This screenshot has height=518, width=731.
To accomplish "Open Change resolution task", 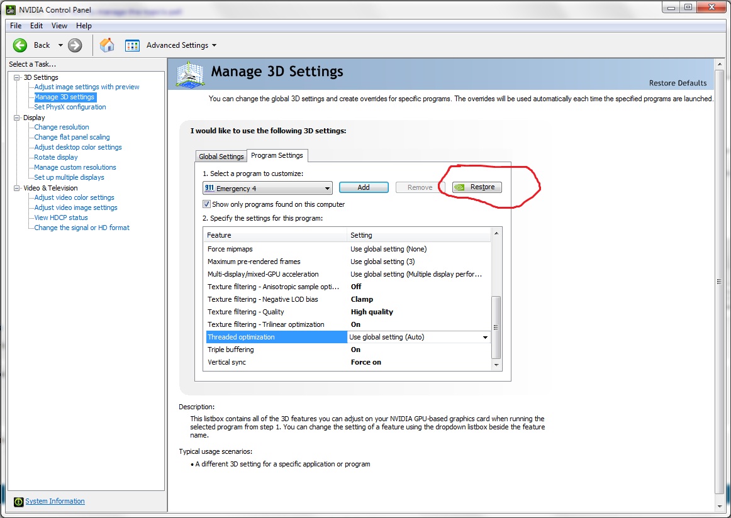I will [x=62, y=127].
